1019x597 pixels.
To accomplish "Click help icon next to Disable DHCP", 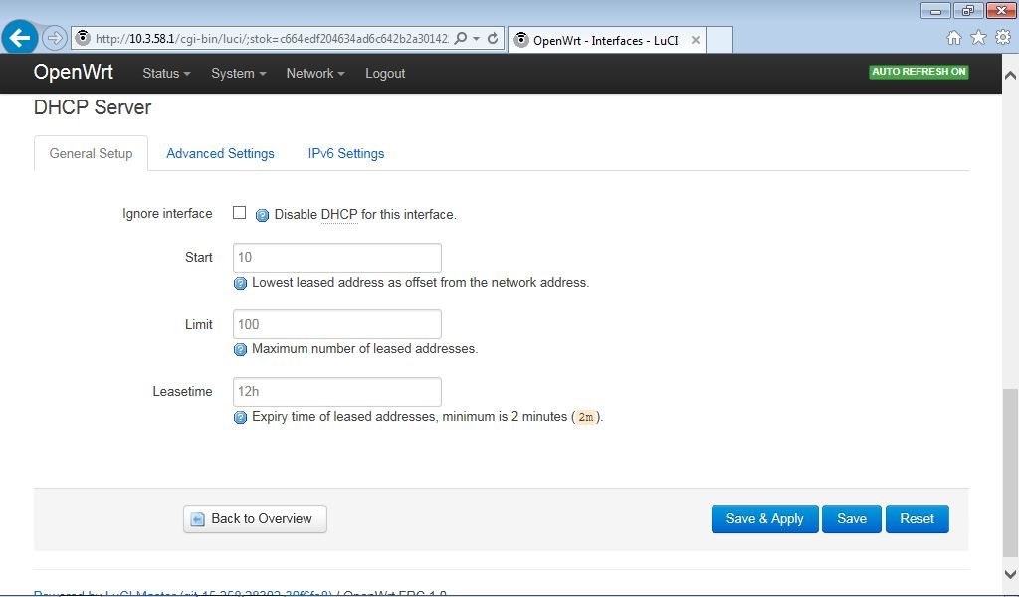I will pos(262,215).
